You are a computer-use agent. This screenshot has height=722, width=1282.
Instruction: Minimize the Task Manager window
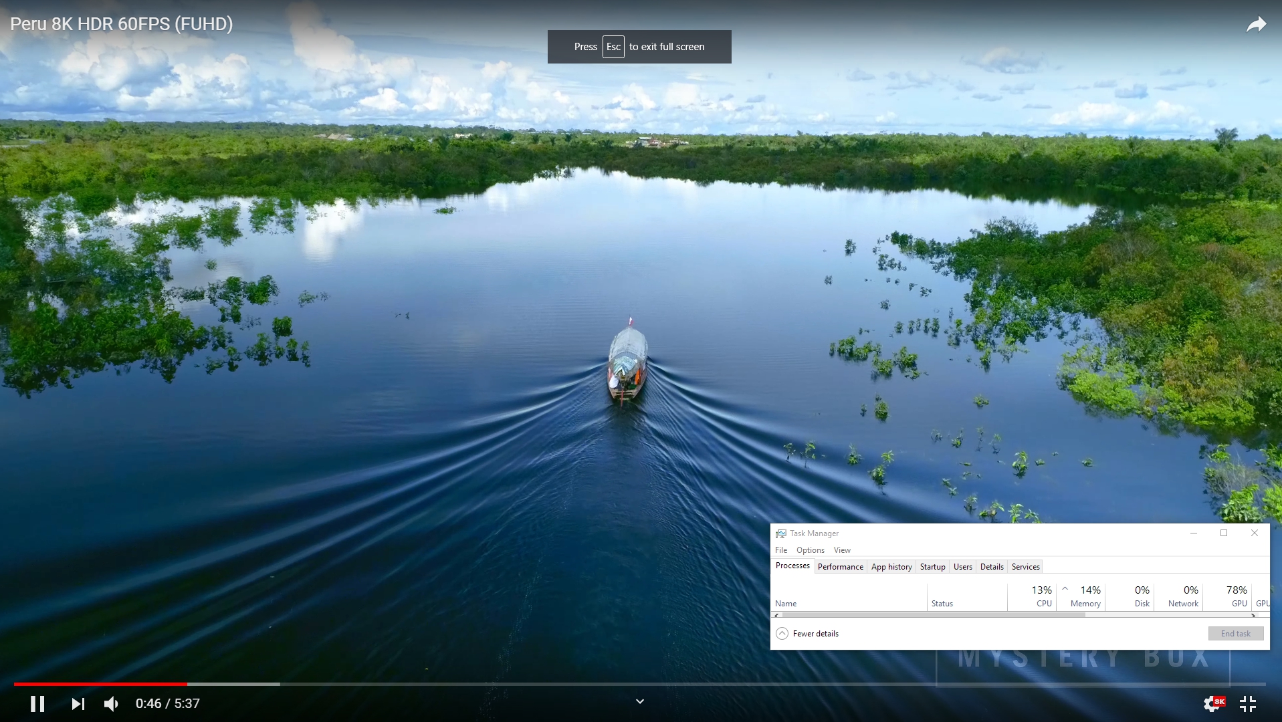point(1193,533)
